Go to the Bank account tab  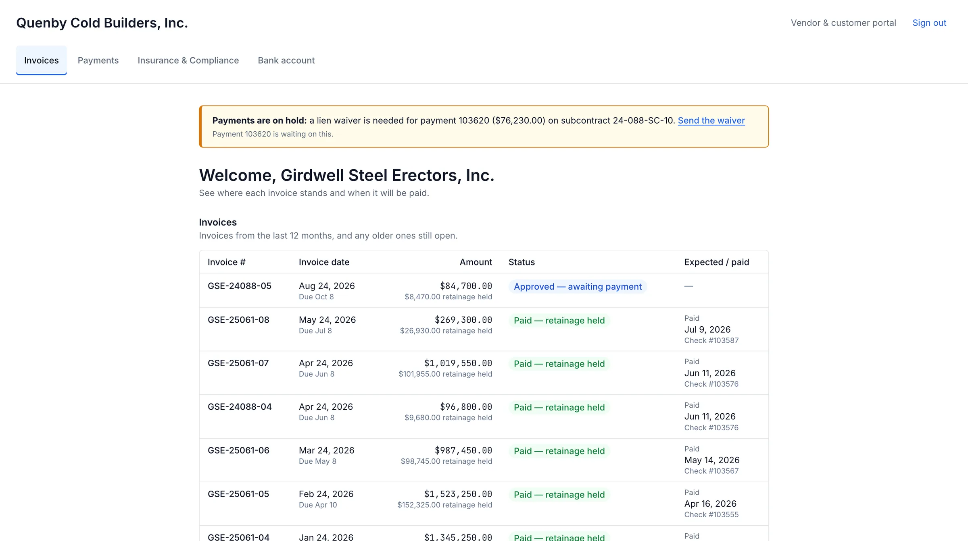[286, 60]
